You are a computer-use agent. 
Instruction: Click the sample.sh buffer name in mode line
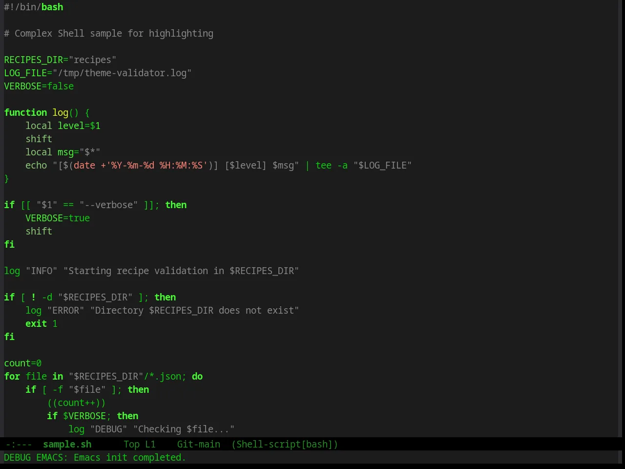pos(67,444)
